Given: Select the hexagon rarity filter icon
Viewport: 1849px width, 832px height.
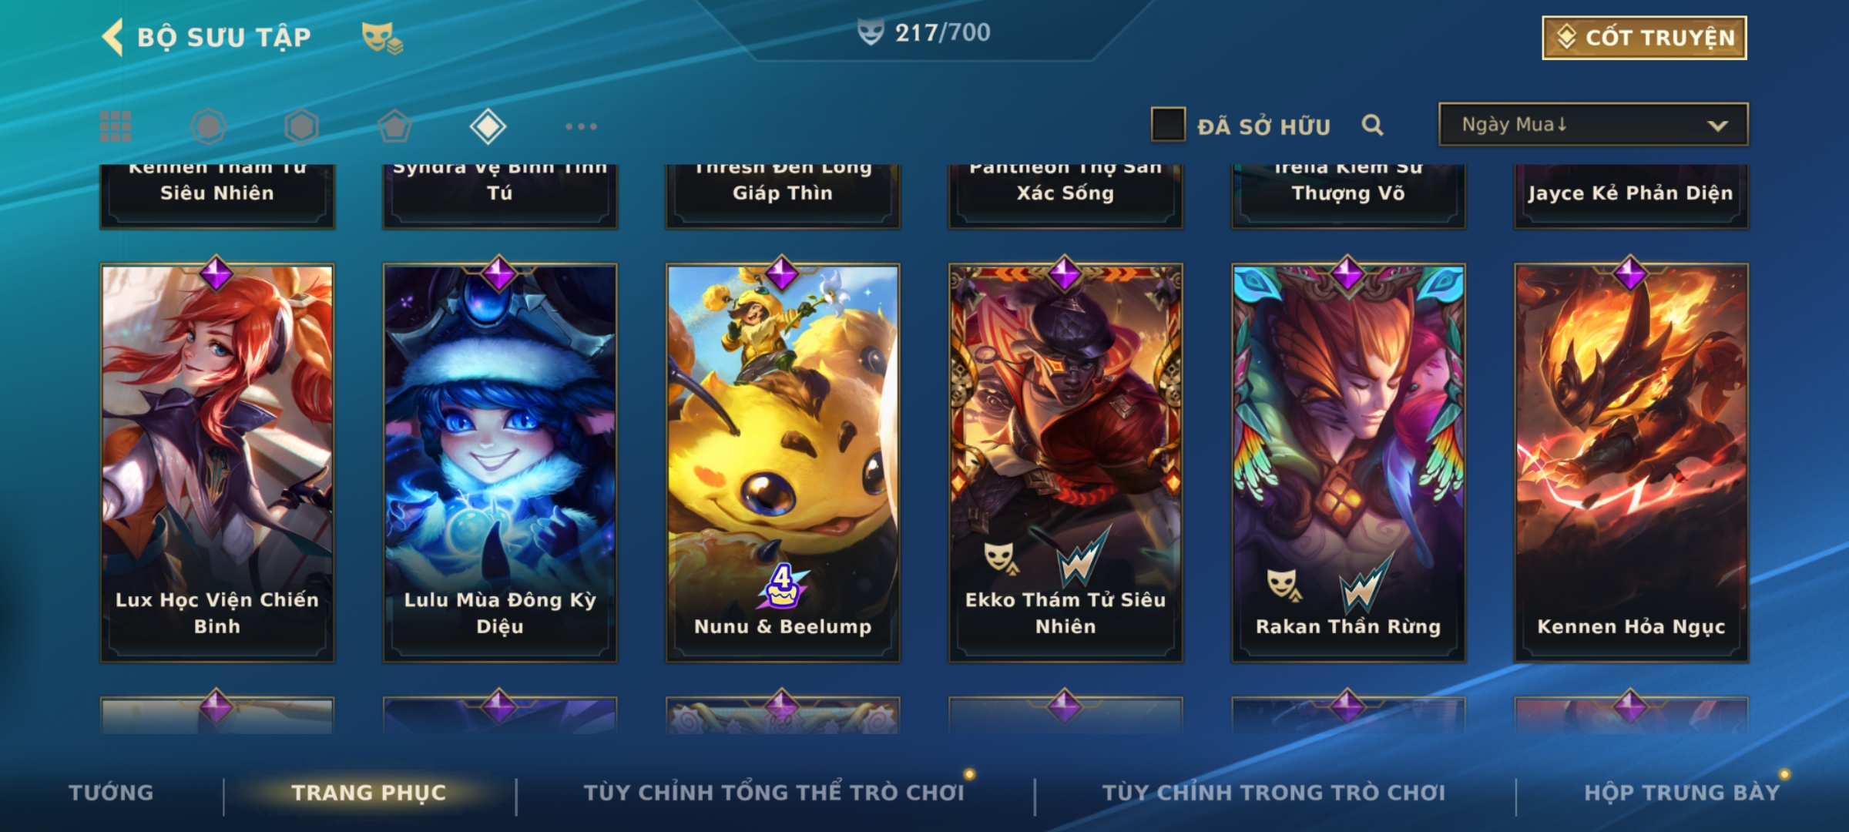Looking at the screenshot, I should point(301,126).
